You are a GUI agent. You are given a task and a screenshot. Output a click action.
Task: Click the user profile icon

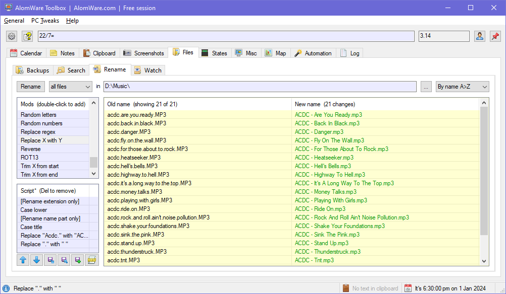pyautogui.click(x=479, y=36)
